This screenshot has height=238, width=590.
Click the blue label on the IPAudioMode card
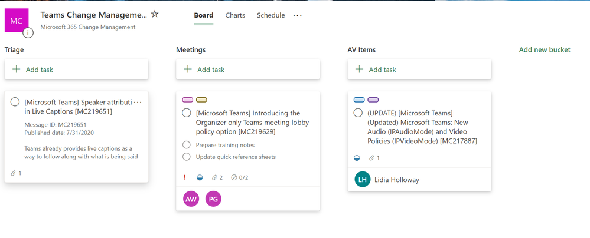pos(359,100)
